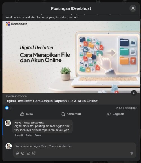141x163 pixels.
Task: Insert an avatar sticker icon
Action: [x=17, y=153]
